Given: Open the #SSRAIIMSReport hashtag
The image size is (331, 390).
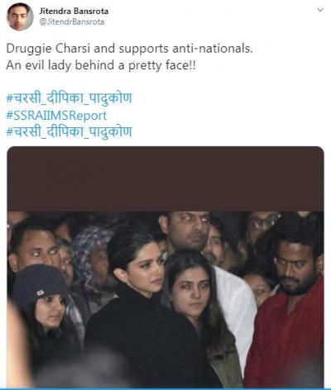Looking at the screenshot, I should (56, 116).
